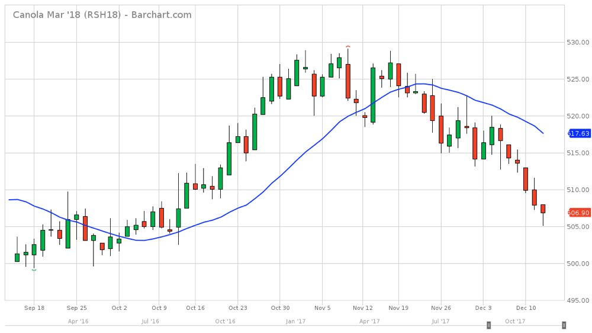Click the 495.00 price axis label

(578, 300)
